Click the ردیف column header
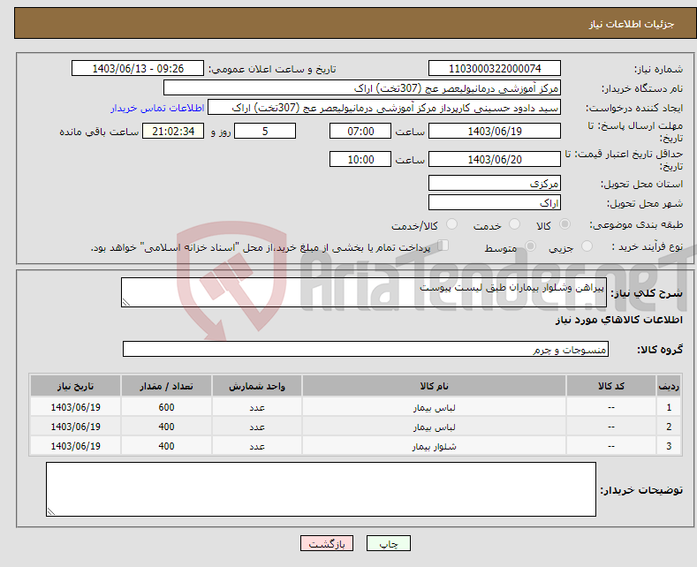 [x=669, y=386]
